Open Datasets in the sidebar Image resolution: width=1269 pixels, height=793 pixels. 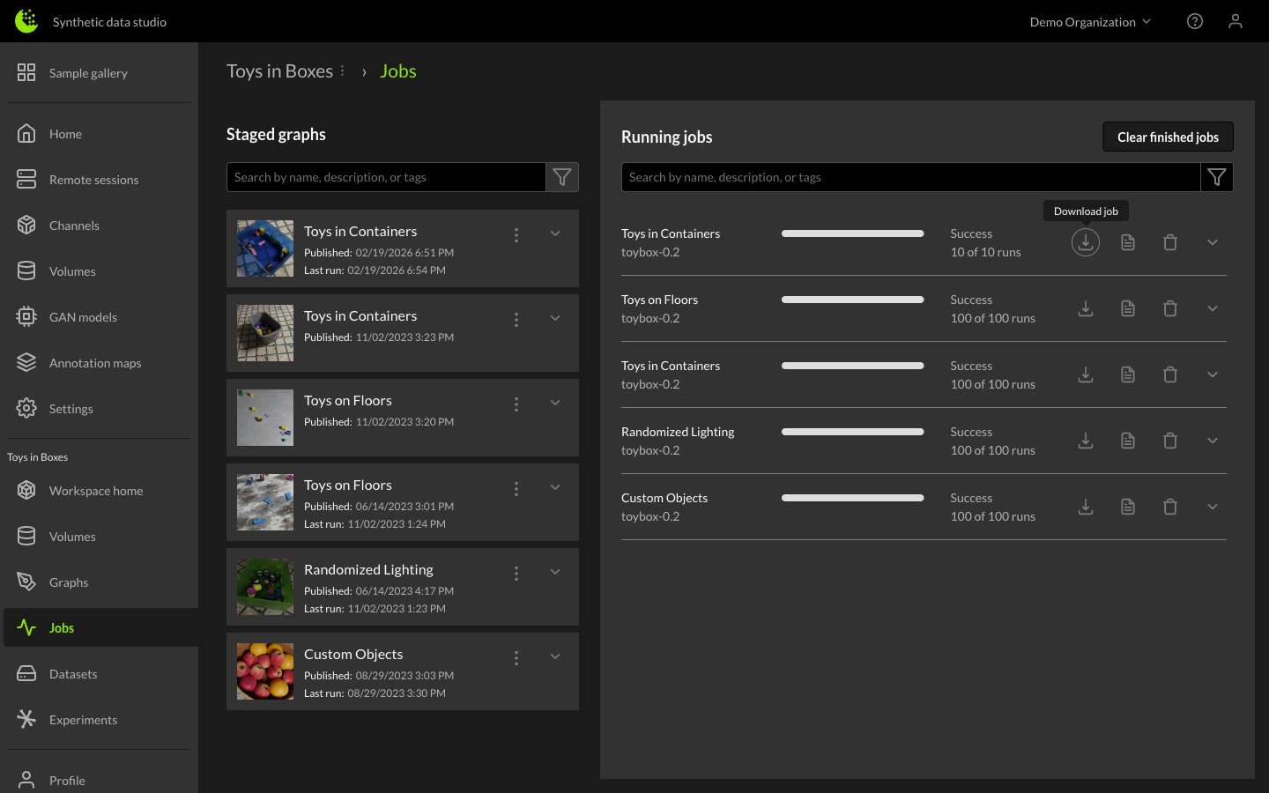73,674
